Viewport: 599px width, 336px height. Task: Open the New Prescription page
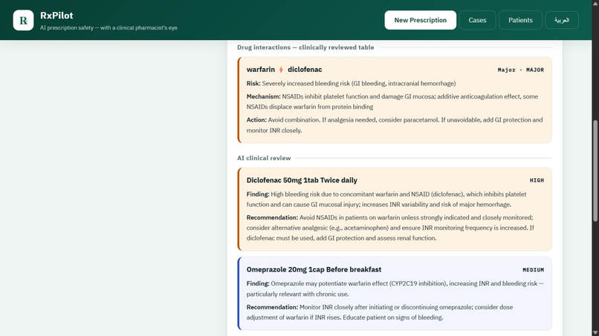point(420,20)
